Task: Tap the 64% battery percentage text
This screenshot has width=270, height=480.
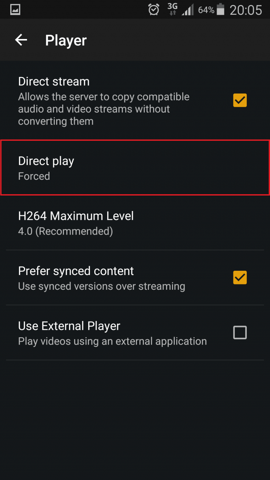Action: tap(206, 10)
